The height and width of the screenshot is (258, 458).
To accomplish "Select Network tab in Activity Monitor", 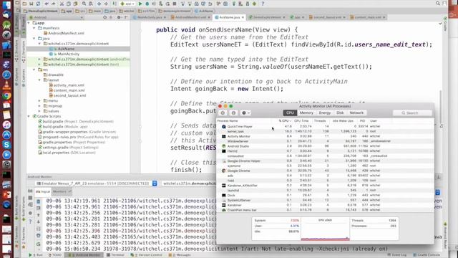I will [356, 113].
